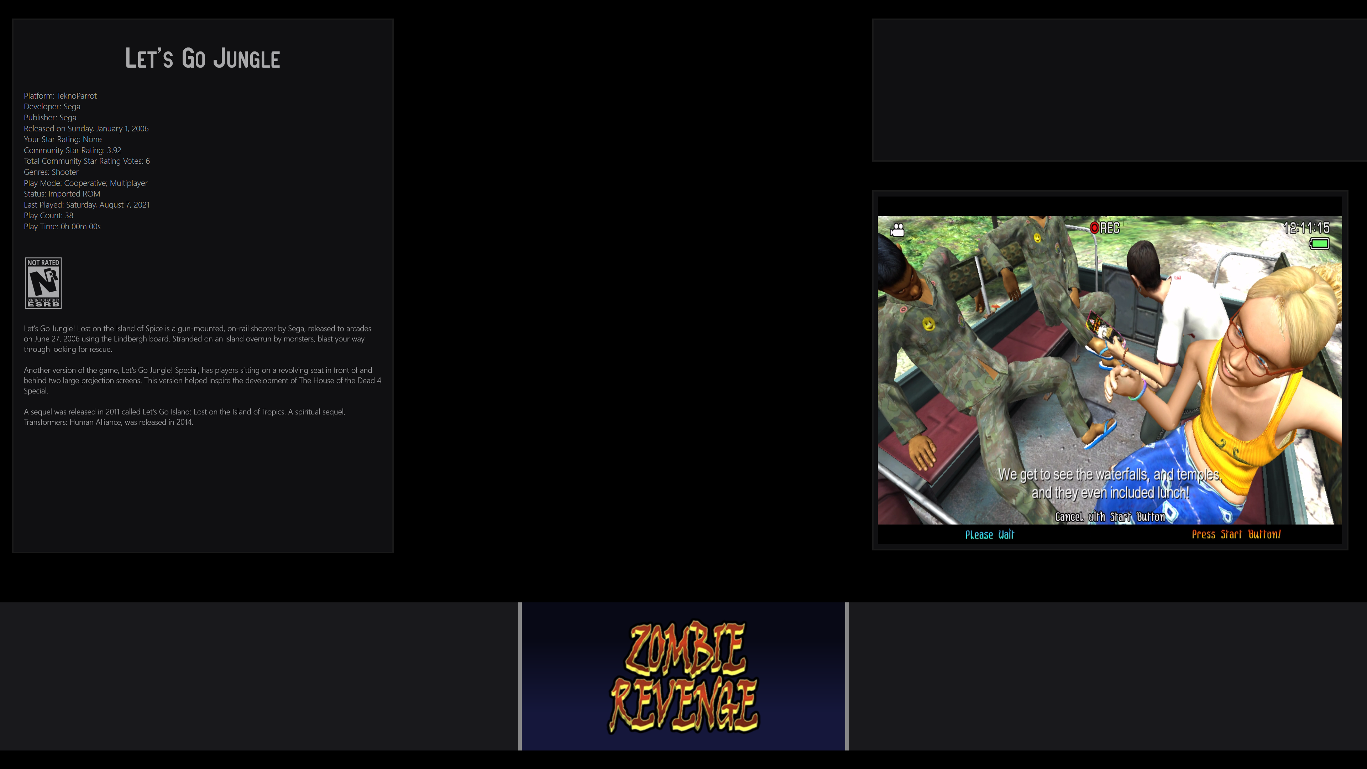Click 'Cancel with Start Button' text in video
1367x769 pixels.
click(1110, 516)
